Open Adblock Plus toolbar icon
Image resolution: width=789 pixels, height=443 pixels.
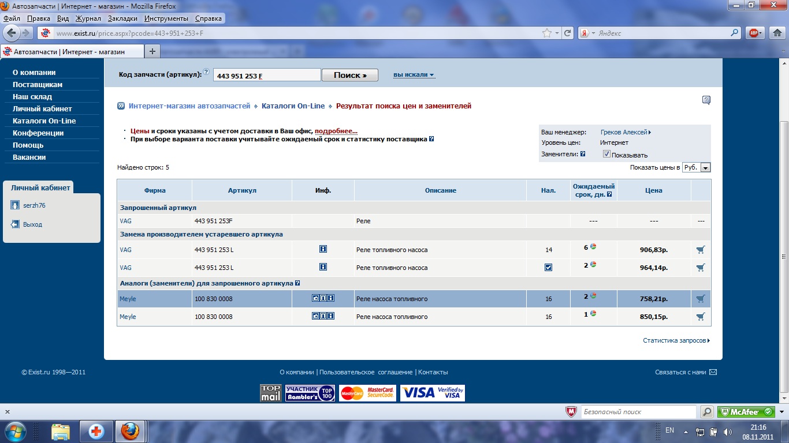click(753, 33)
